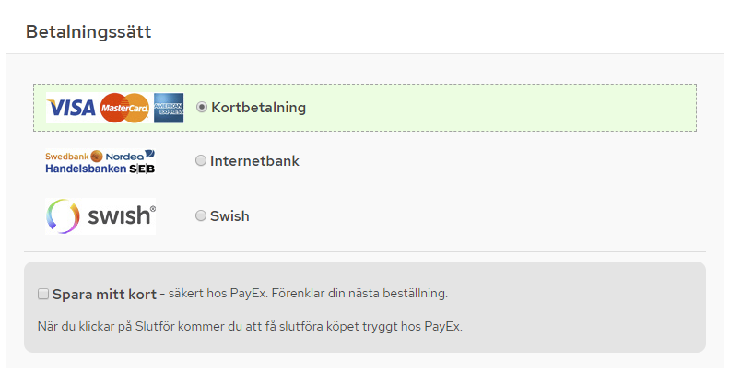729x372 pixels.
Task: Click the Internetbank label text
Action: pos(254,161)
